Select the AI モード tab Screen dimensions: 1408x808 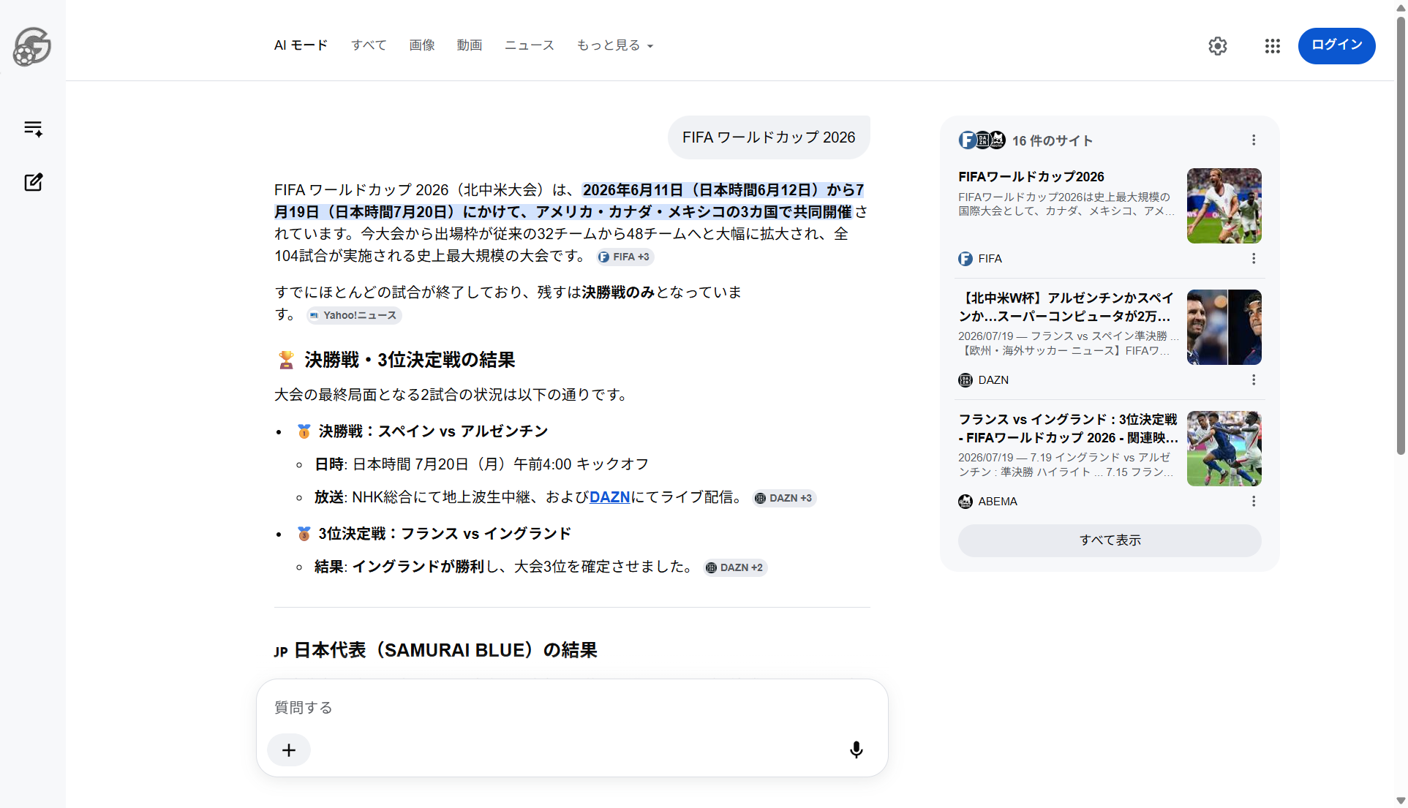pos(301,45)
